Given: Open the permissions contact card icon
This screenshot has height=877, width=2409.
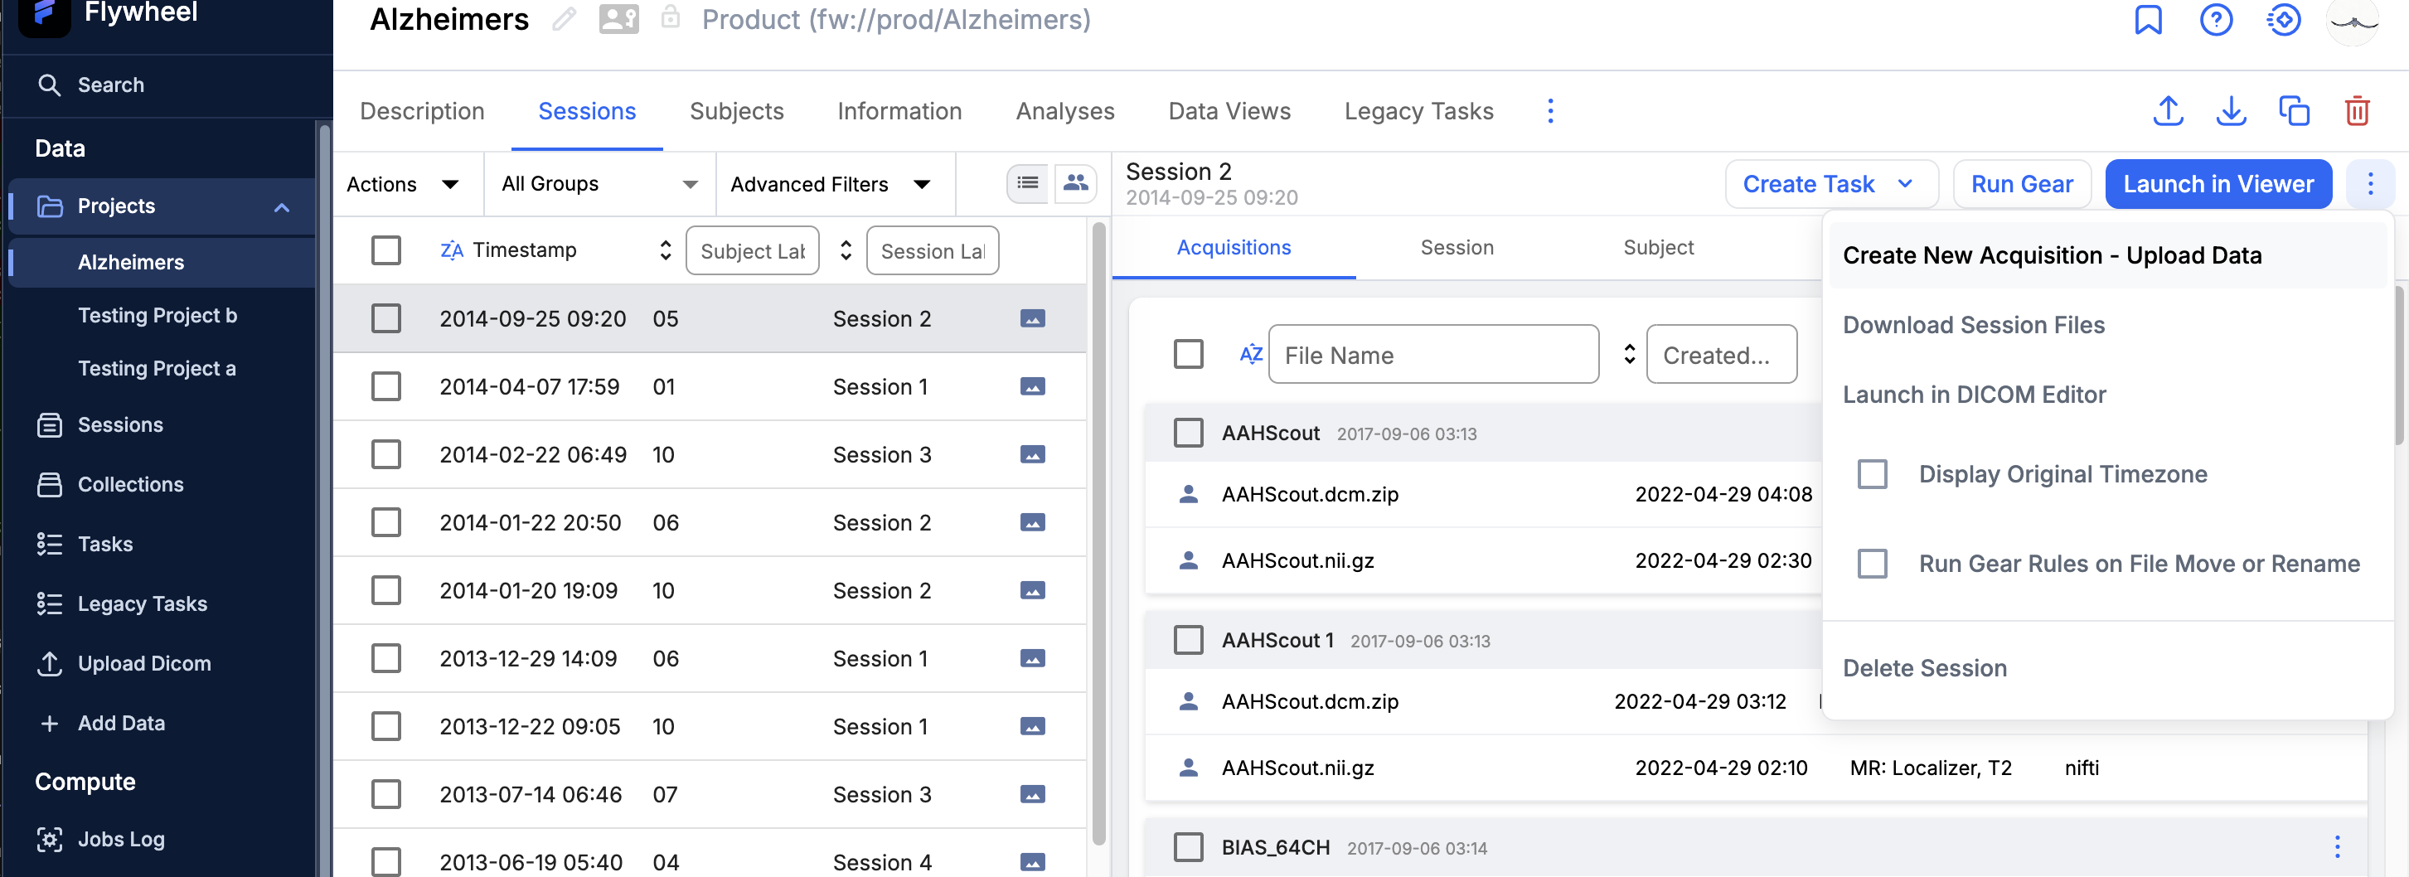Looking at the screenshot, I should 618,20.
